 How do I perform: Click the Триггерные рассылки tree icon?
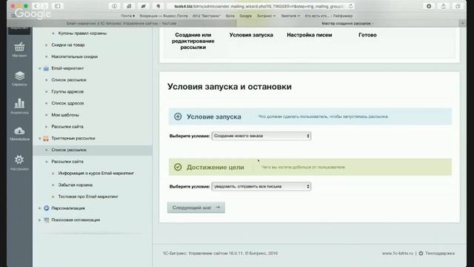coord(46,139)
